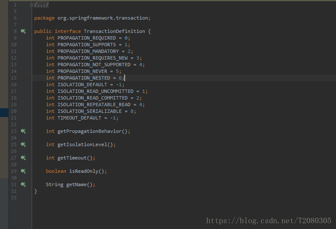Click line number 15 in the gutter
336x229 pixels.
pos(14,78)
